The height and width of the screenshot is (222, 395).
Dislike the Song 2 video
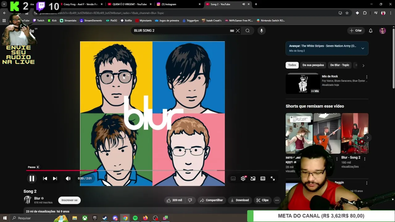click(190, 200)
